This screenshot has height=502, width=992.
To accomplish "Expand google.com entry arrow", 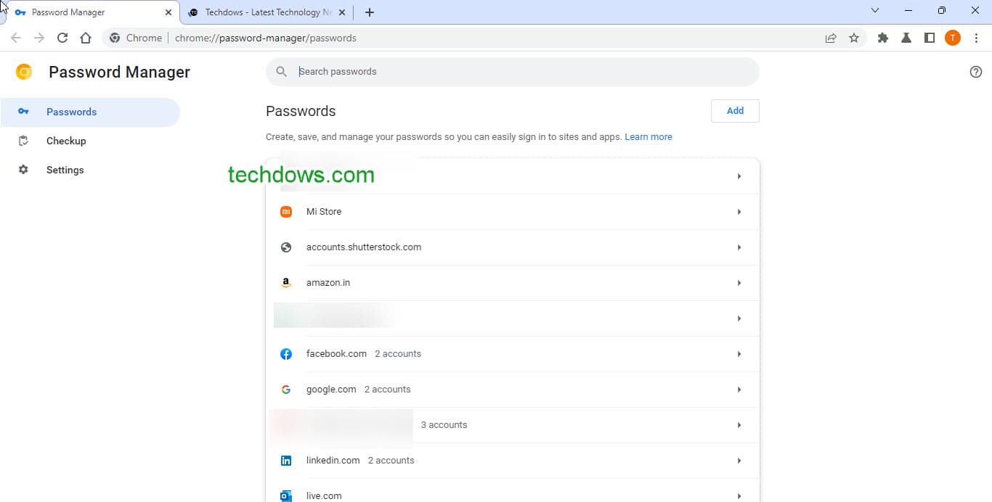I will click(x=739, y=390).
